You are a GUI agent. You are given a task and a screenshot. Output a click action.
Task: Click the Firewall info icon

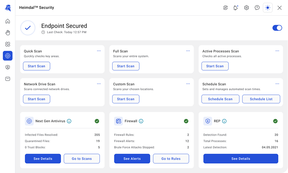(141, 121)
